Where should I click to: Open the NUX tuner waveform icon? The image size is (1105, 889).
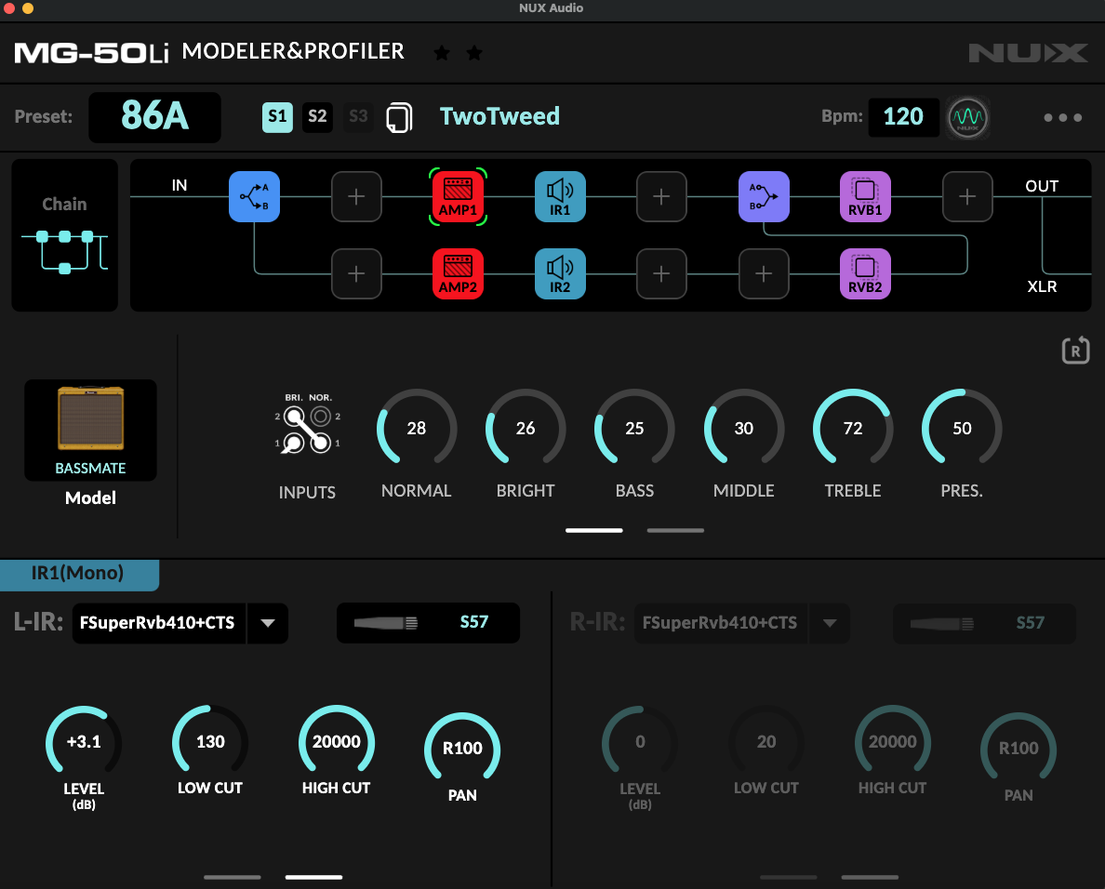point(967,118)
